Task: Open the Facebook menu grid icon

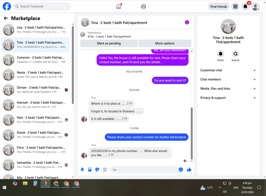Action: click(235, 6)
